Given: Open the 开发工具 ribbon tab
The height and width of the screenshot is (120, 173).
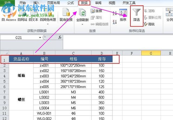Looking at the screenshot, I should click(x=129, y=3).
